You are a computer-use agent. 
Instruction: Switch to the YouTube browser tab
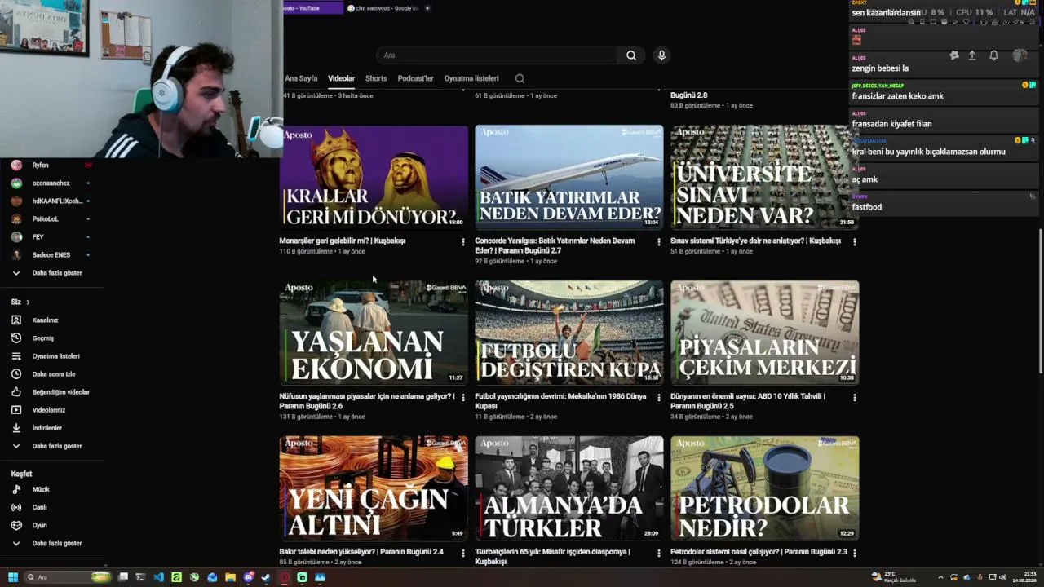coord(312,8)
